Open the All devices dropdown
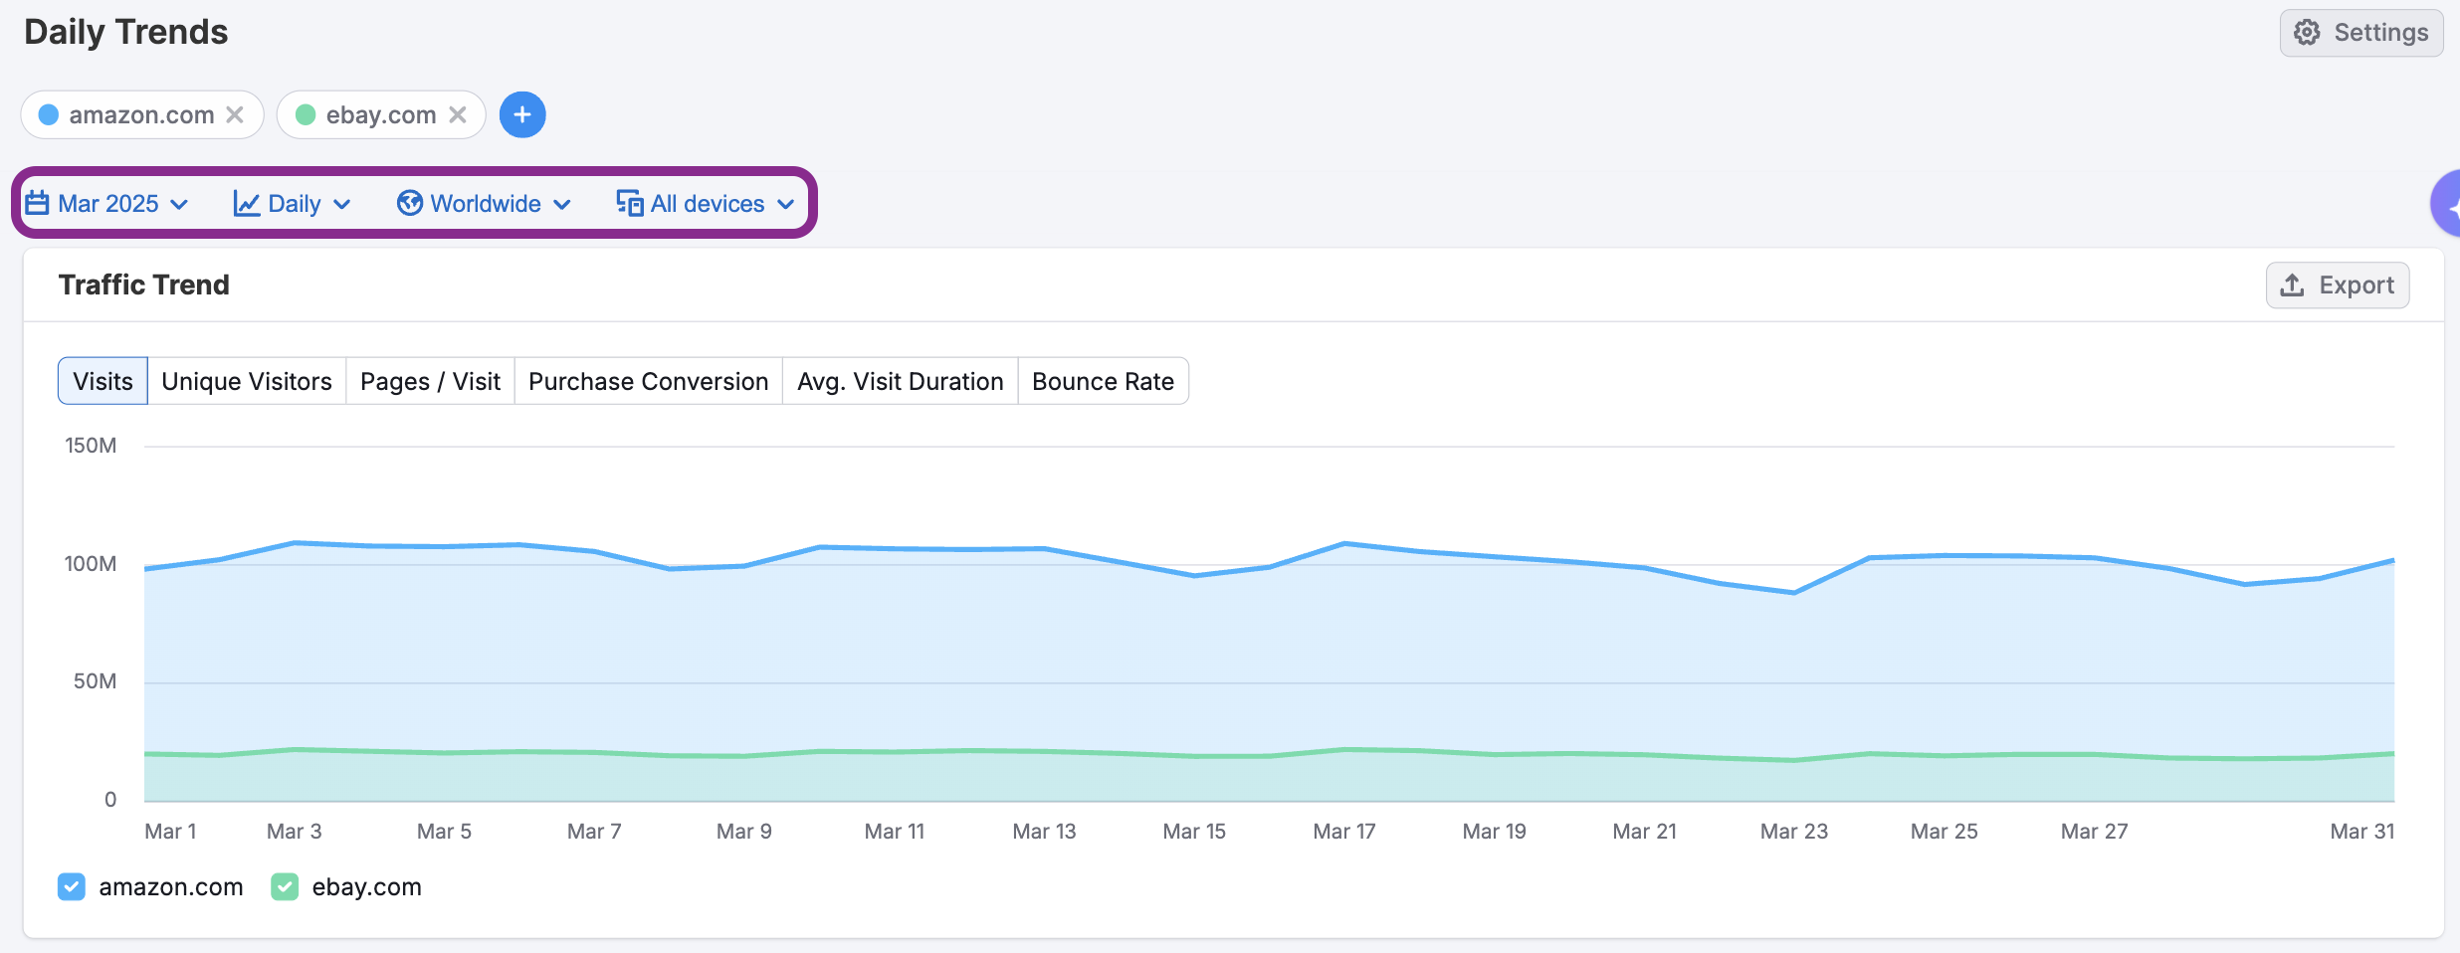 pyautogui.click(x=707, y=204)
